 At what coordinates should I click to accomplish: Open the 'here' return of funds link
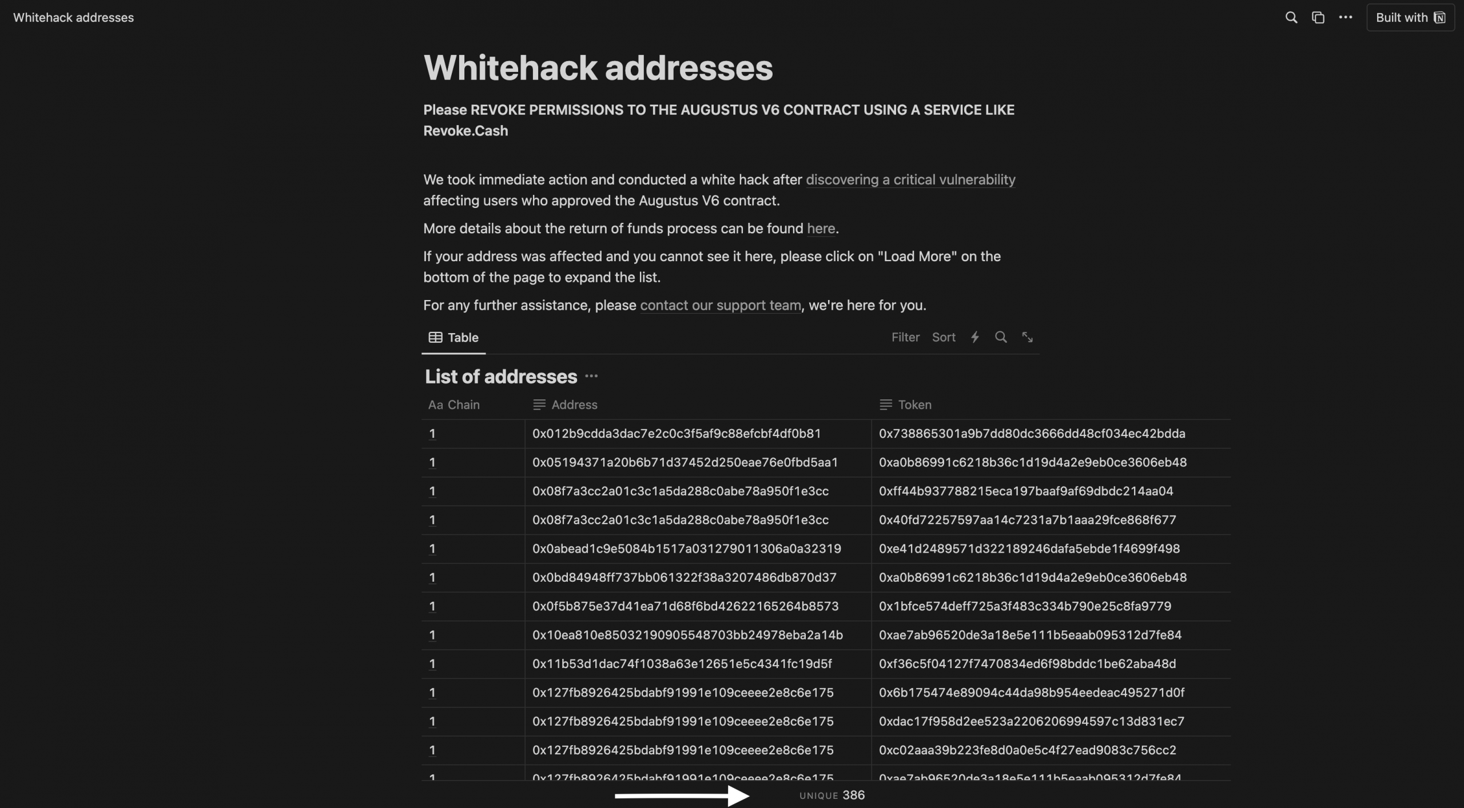tap(821, 229)
